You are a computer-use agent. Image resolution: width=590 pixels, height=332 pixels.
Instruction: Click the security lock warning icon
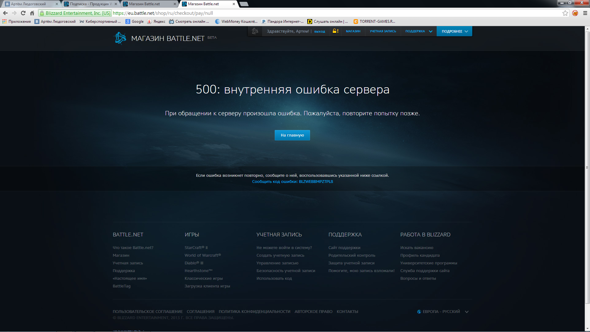(336, 31)
